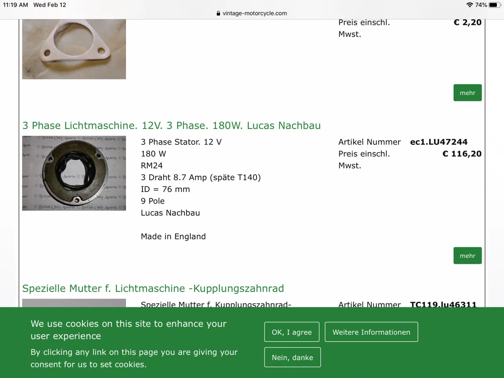Open the partially hidden Spezielle Mutter thumbnail

coord(74,303)
